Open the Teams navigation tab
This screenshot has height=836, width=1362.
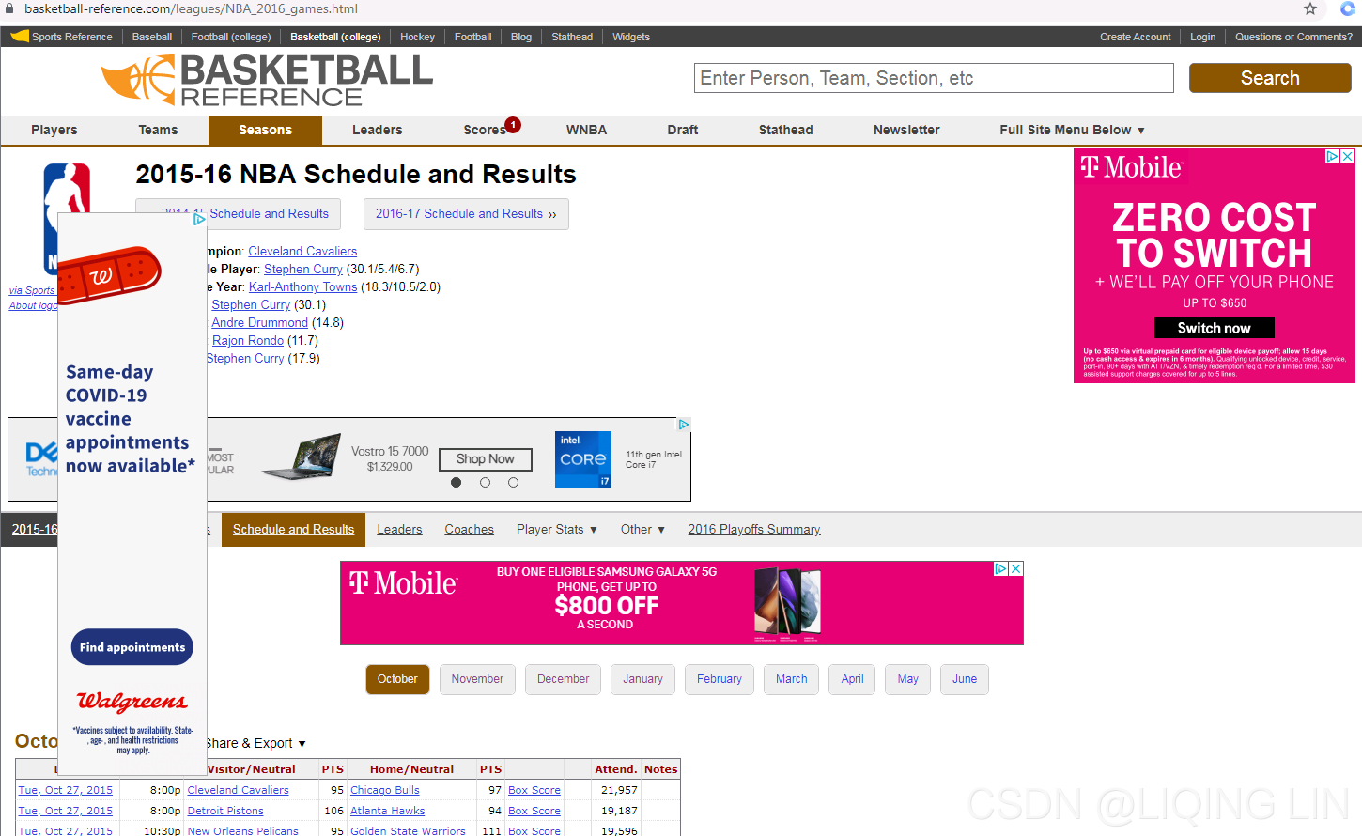(x=158, y=131)
